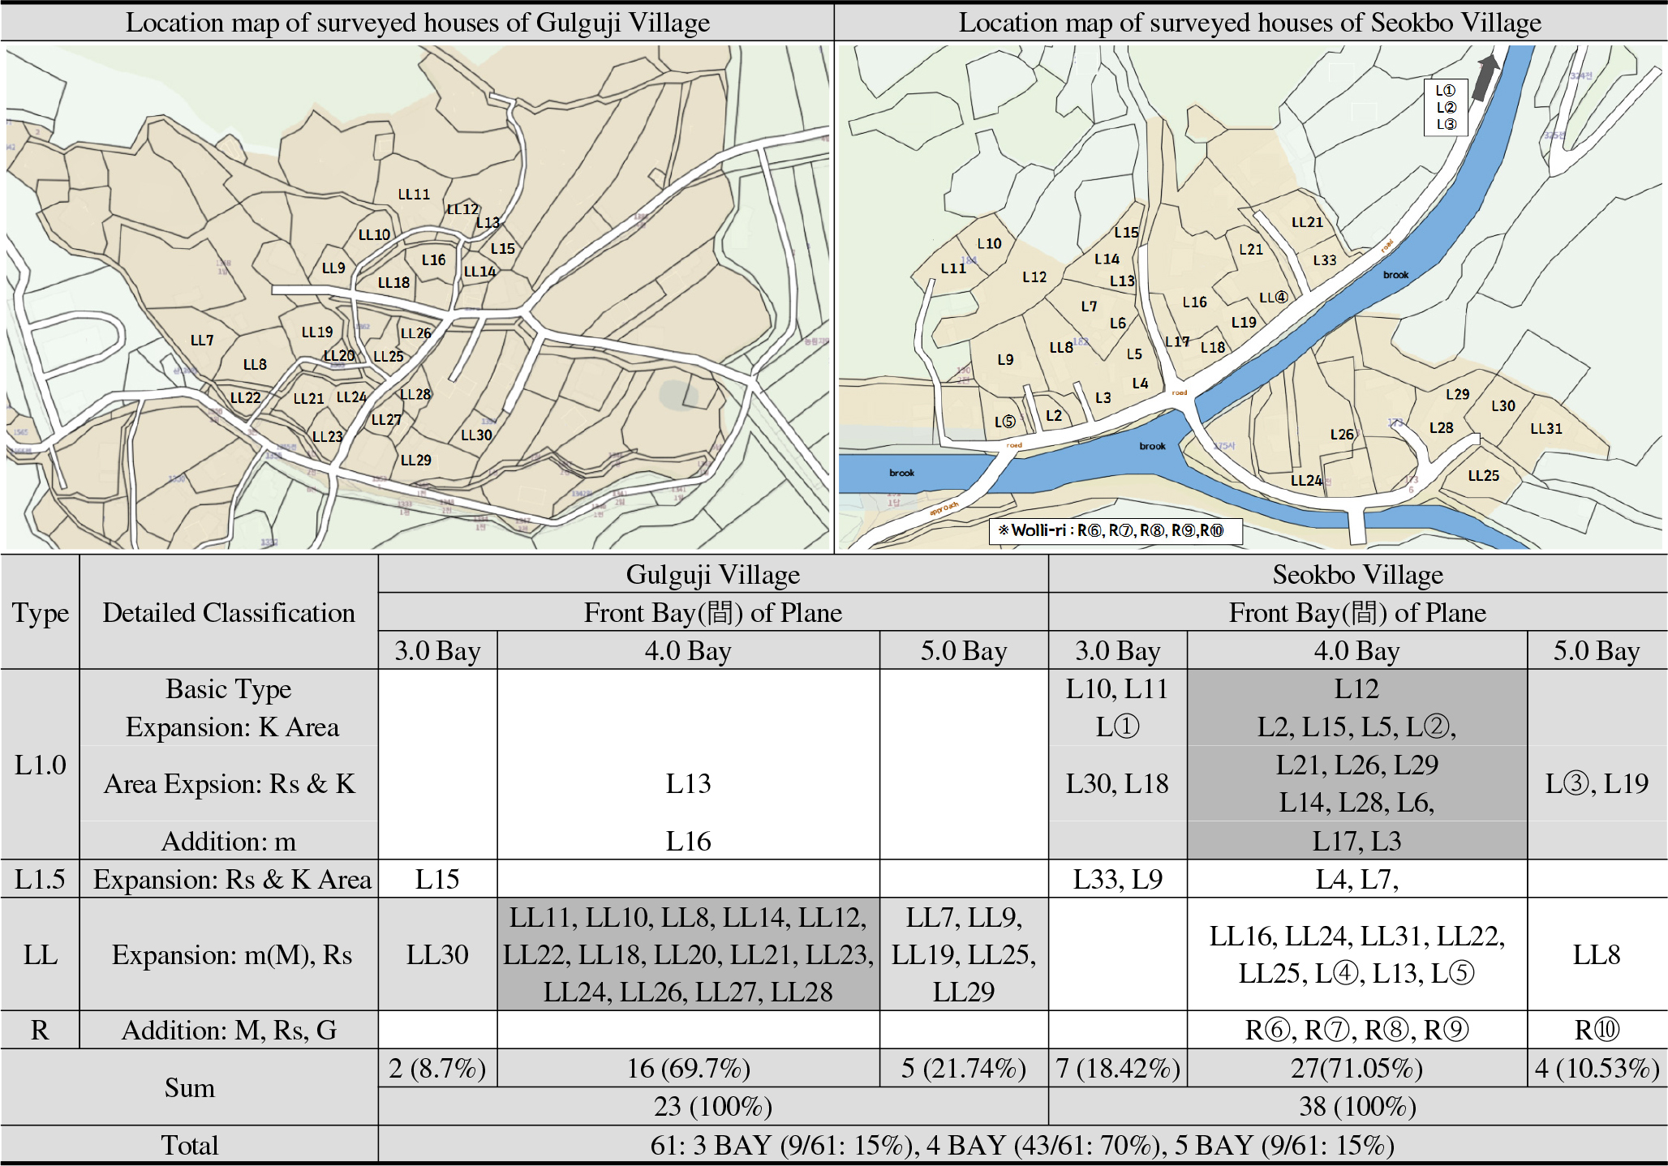This screenshot has height=1166, width=1668.
Task: Click the brook label at left of river
Action: pyautogui.click(x=901, y=473)
